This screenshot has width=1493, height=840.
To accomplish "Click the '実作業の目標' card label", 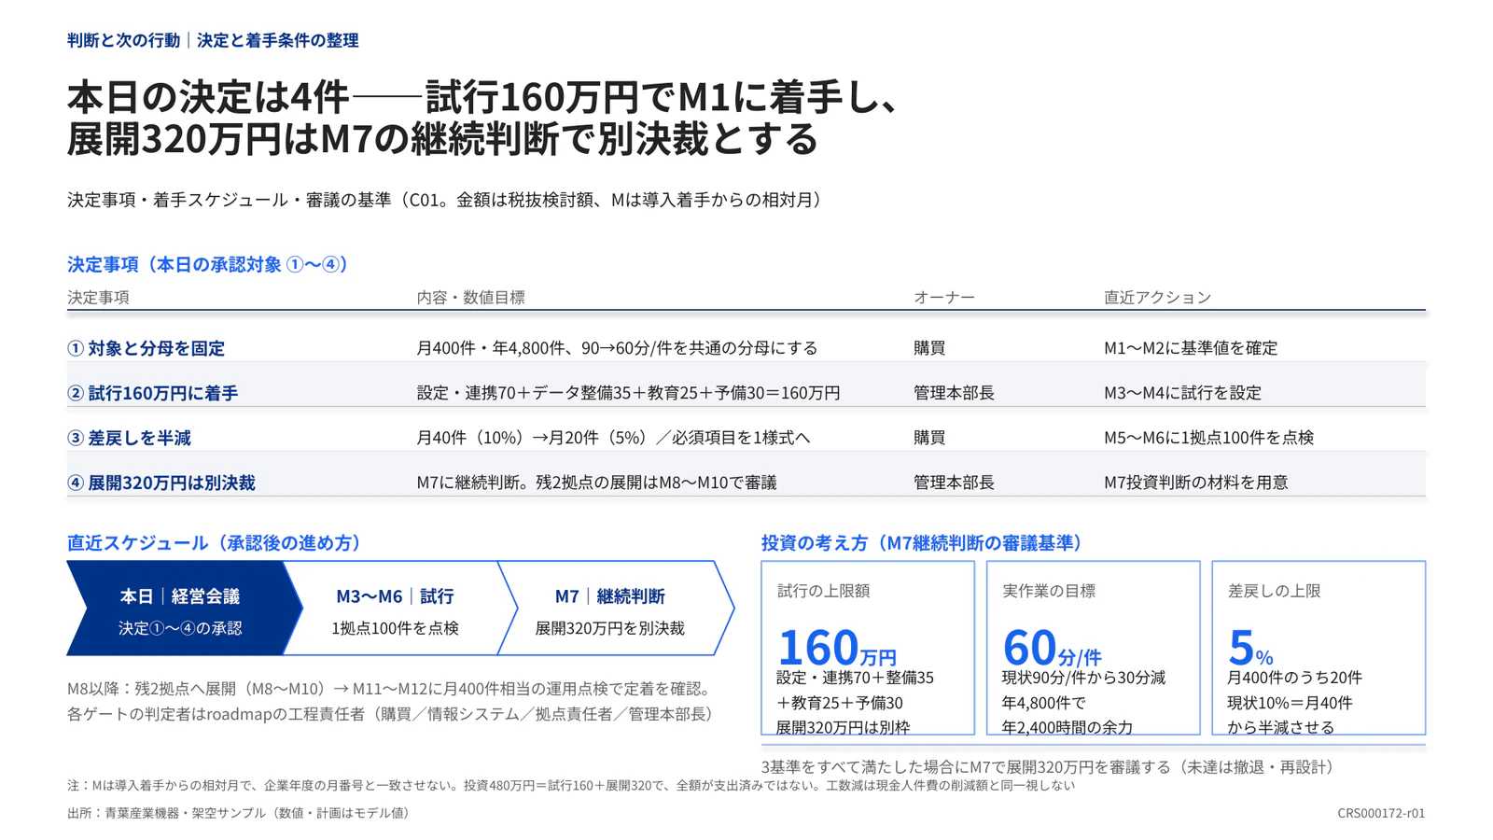I will (x=1049, y=591).
